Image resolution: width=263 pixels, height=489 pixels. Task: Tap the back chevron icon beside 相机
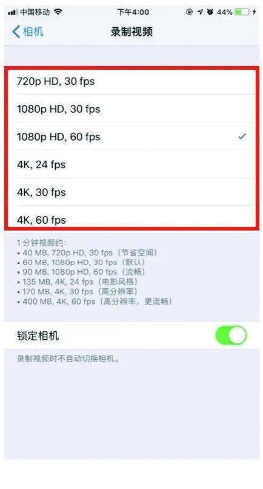[16, 32]
